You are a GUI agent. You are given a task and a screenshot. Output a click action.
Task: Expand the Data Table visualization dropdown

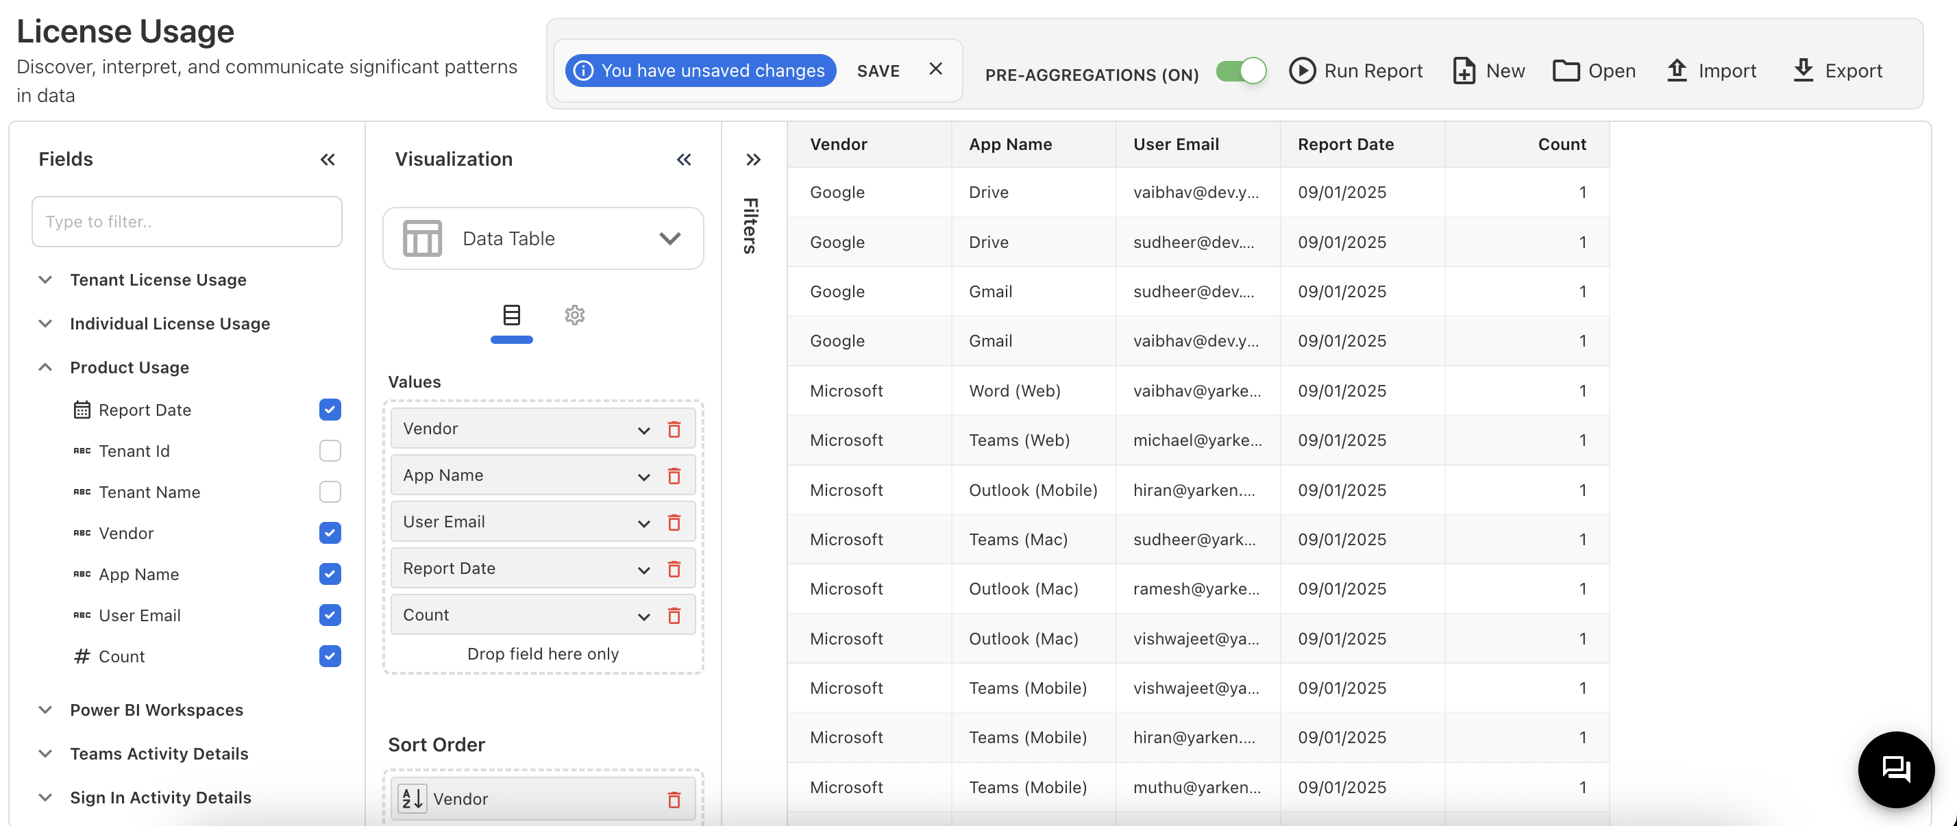pos(669,238)
